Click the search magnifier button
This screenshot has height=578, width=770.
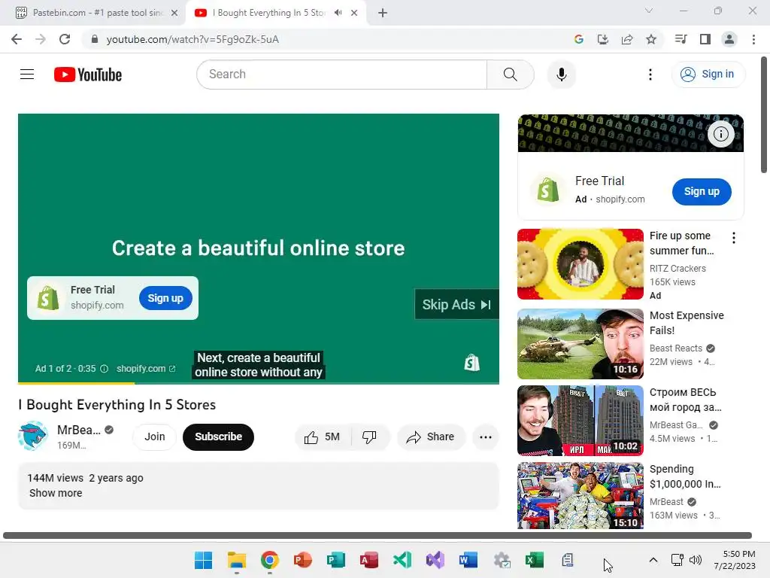click(x=511, y=75)
